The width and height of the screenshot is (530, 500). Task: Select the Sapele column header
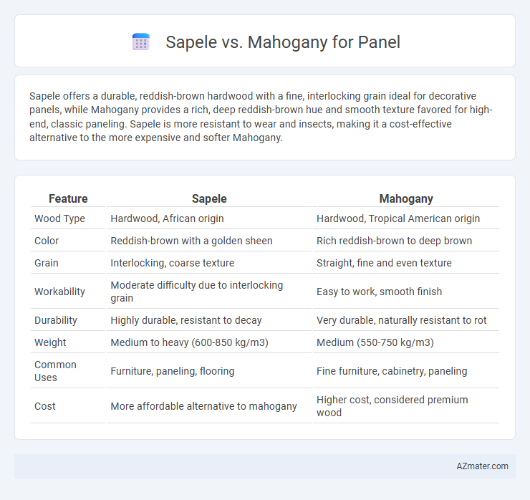coord(209,198)
